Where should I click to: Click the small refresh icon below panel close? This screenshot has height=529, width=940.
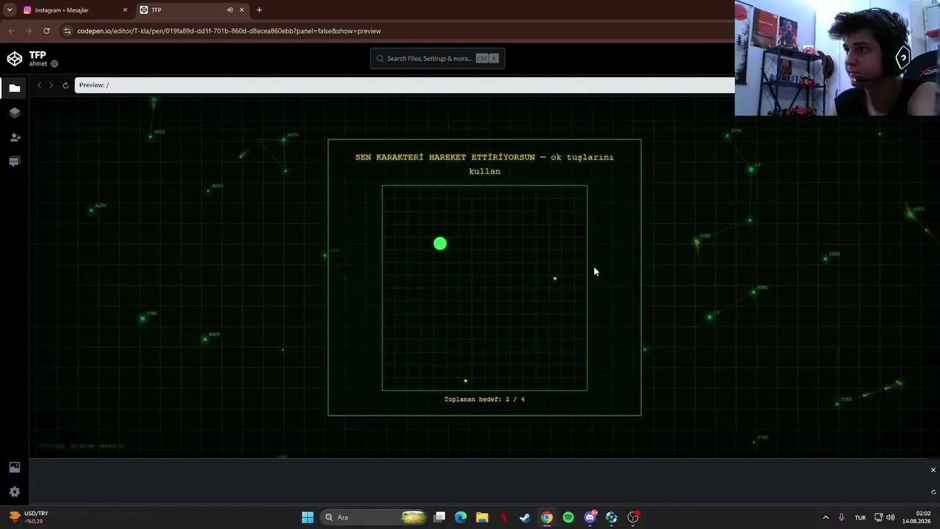coord(933,492)
